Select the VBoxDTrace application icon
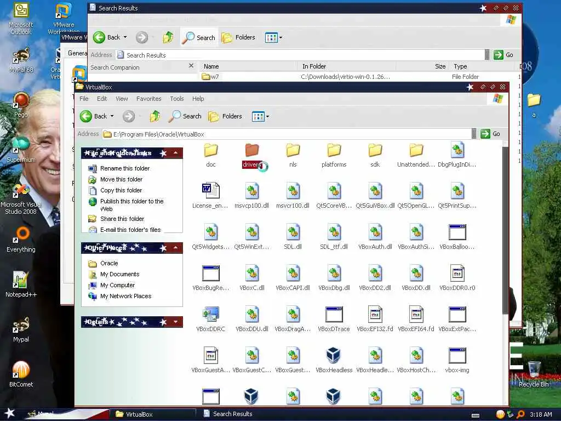This screenshot has height=421, width=561. click(334, 314)
